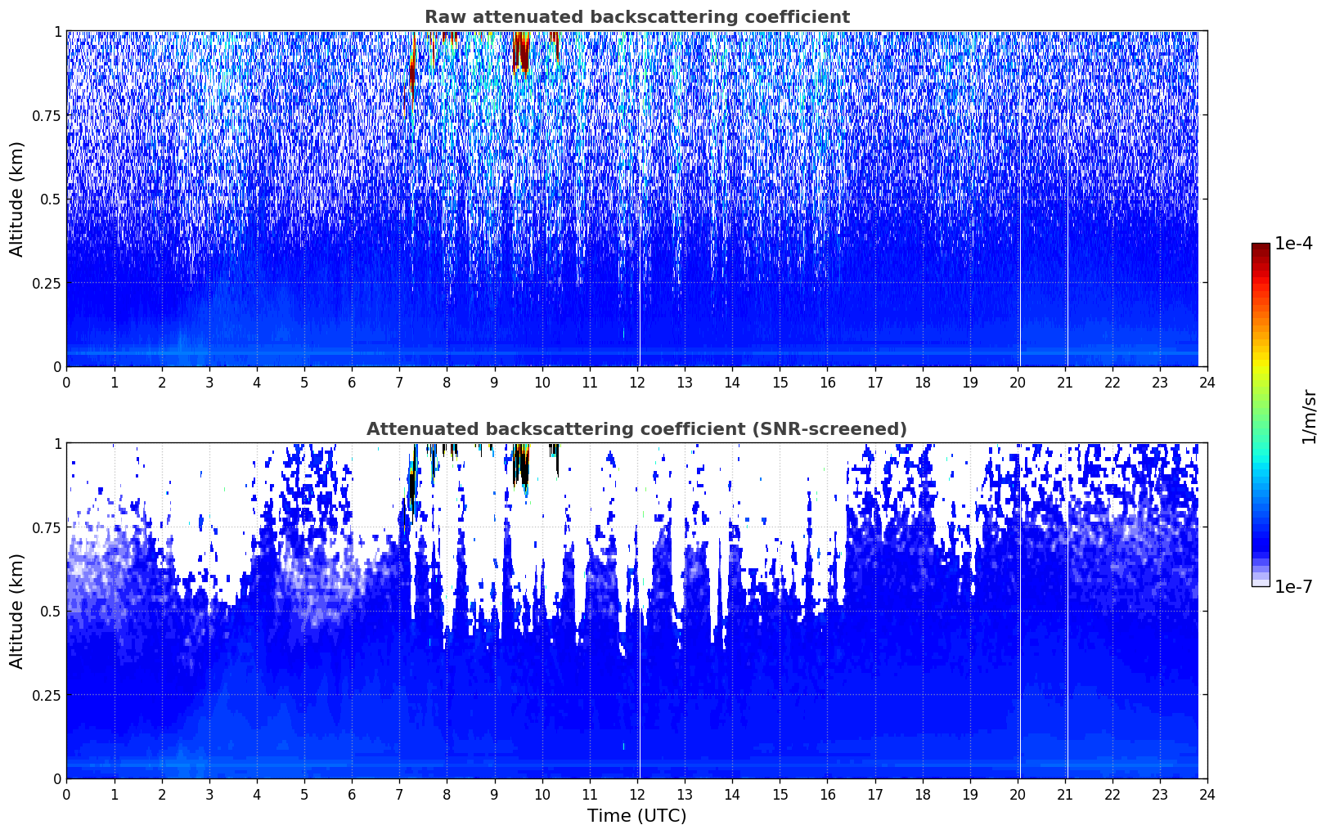The width and height of the screenshot is (1326, 834).
Task: Select hour tick '24' under the top plot
Action: (1207, 382)
